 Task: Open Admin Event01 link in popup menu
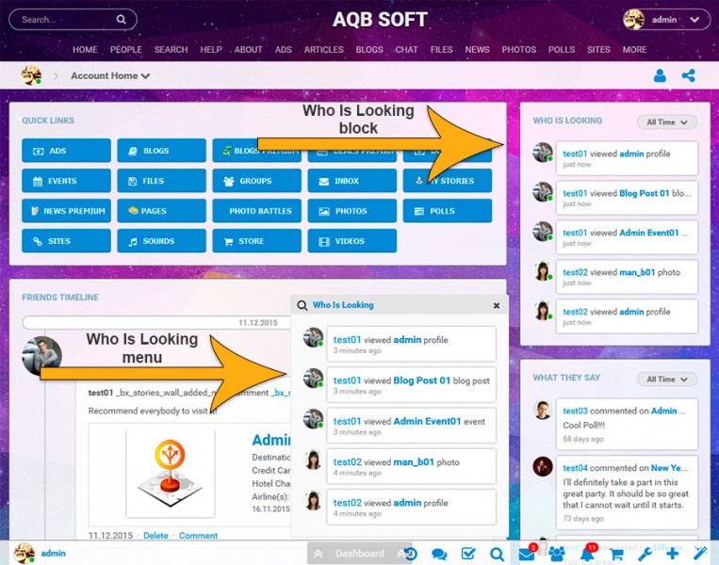427,421
